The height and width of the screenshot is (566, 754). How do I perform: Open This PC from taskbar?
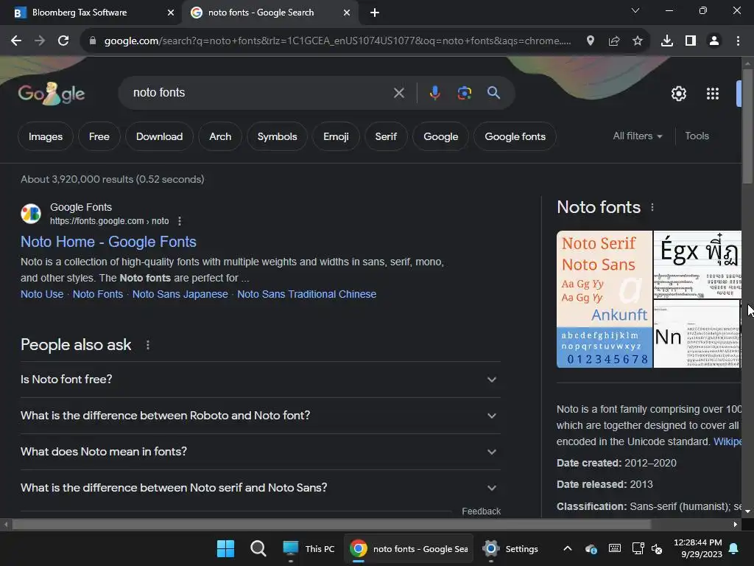coord(309,548)
